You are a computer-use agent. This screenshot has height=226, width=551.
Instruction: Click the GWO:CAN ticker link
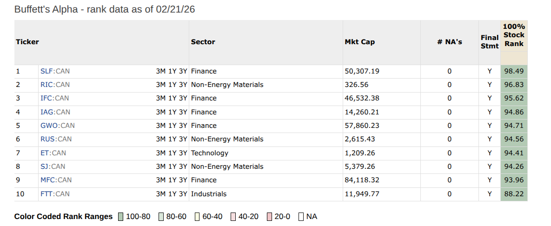pos(57,126)
